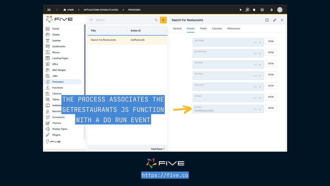
Task: Switch to the General tab
Action: point(177,28)
